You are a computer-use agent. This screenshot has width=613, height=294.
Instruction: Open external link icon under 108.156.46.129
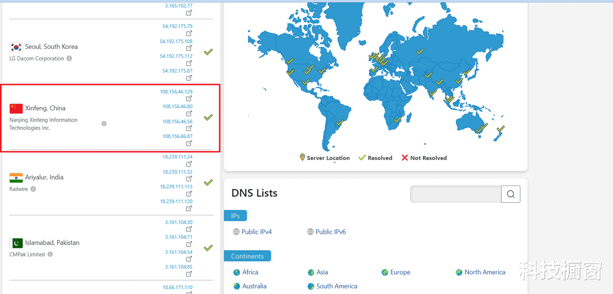coord(189,99)
